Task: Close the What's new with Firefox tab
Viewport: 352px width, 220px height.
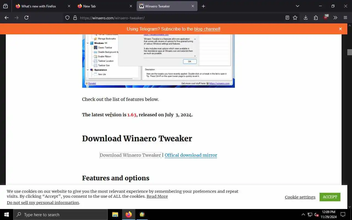Action: click(69, 6)
